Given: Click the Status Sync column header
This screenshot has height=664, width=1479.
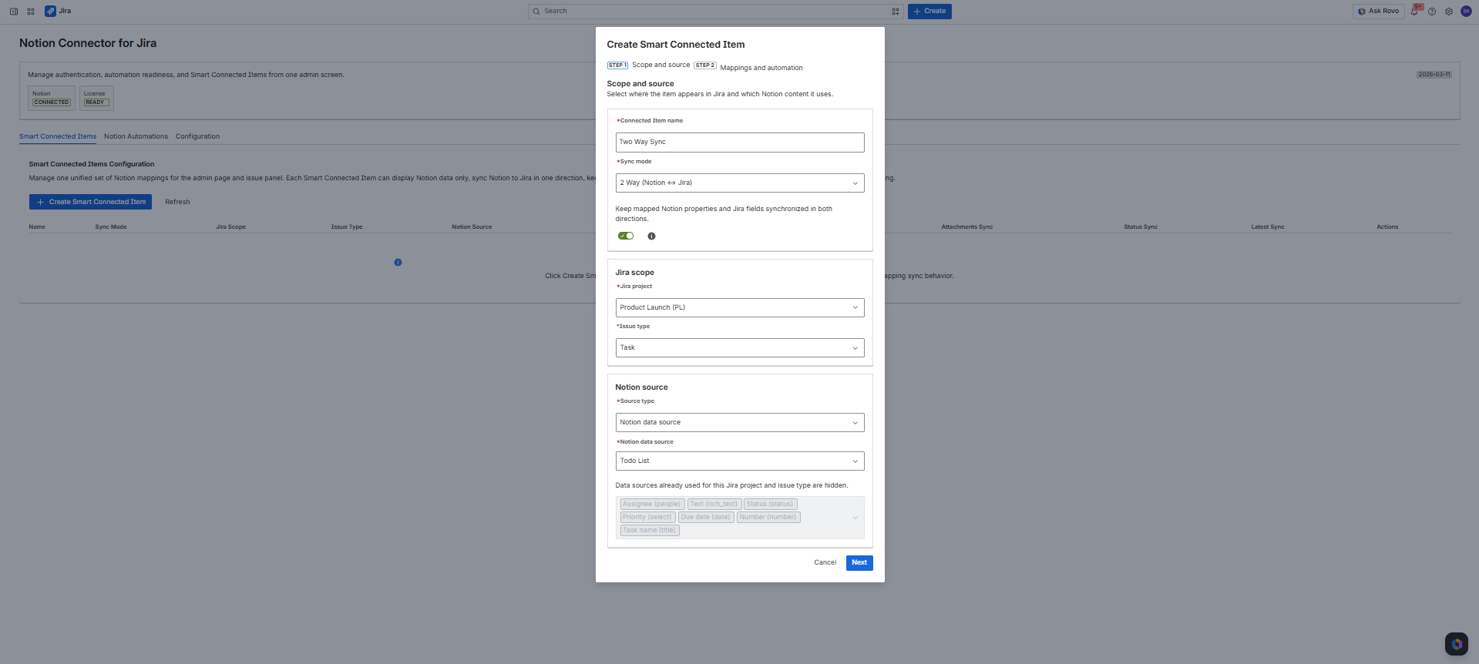Looking at the screenshot, I should (1141, 227).
